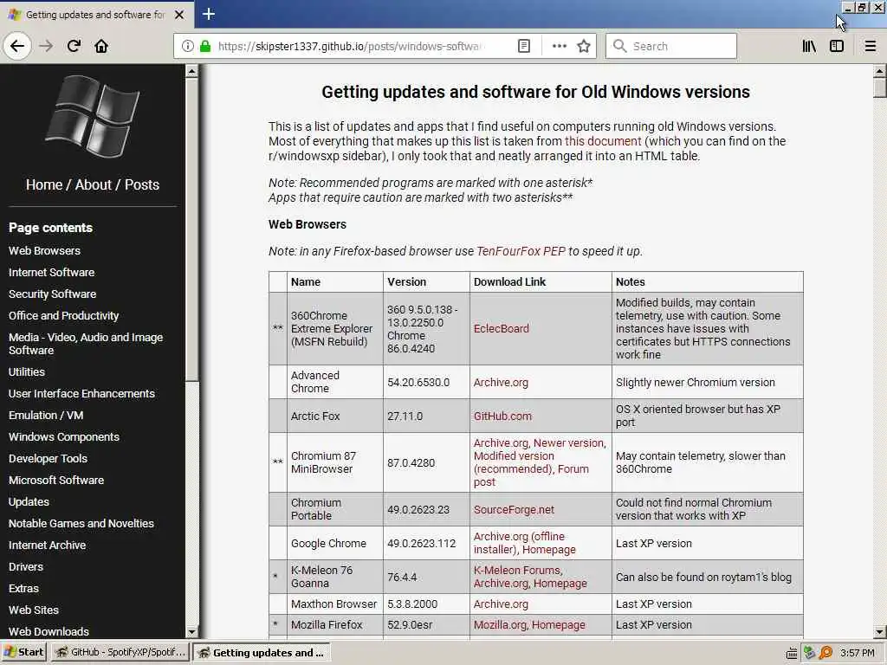Image resolution: width=887 pixels, height=665 pixels.
Task: Go to Home in site navigation
Action: [x=44, y=185]
